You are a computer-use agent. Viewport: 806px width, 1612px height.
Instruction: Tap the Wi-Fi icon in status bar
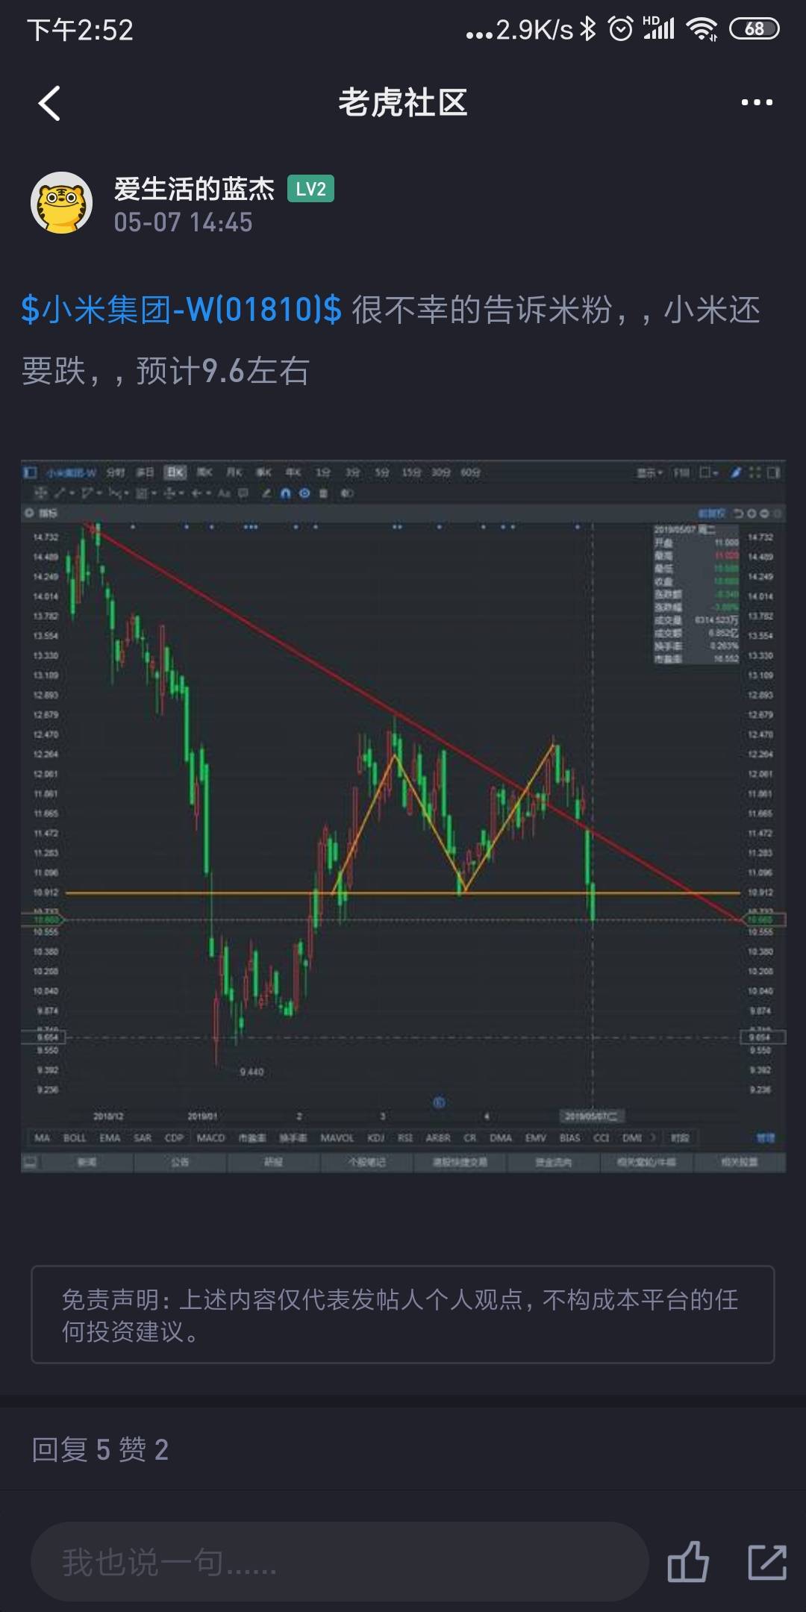(x=702, y=29)
